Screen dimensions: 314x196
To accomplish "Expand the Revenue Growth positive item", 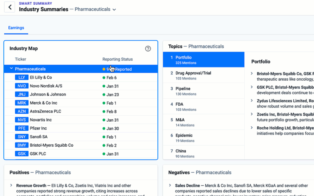I will [x=11, y=185].
